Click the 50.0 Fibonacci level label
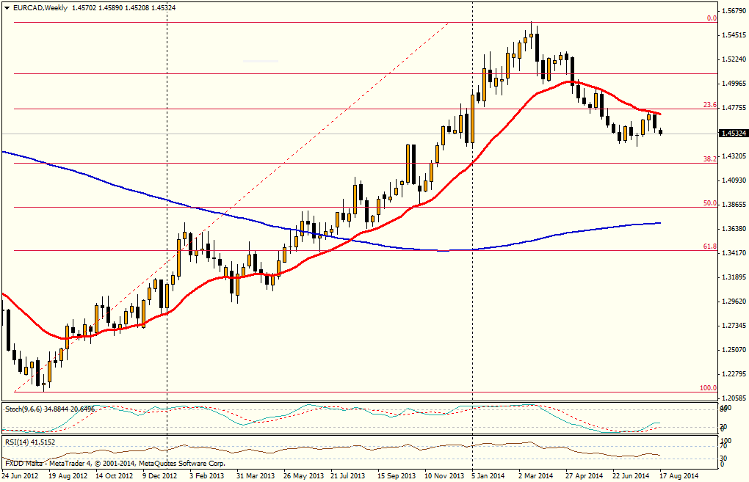Image resolution: width=749 pixels, height=482 pixels. tap(709, 203)
